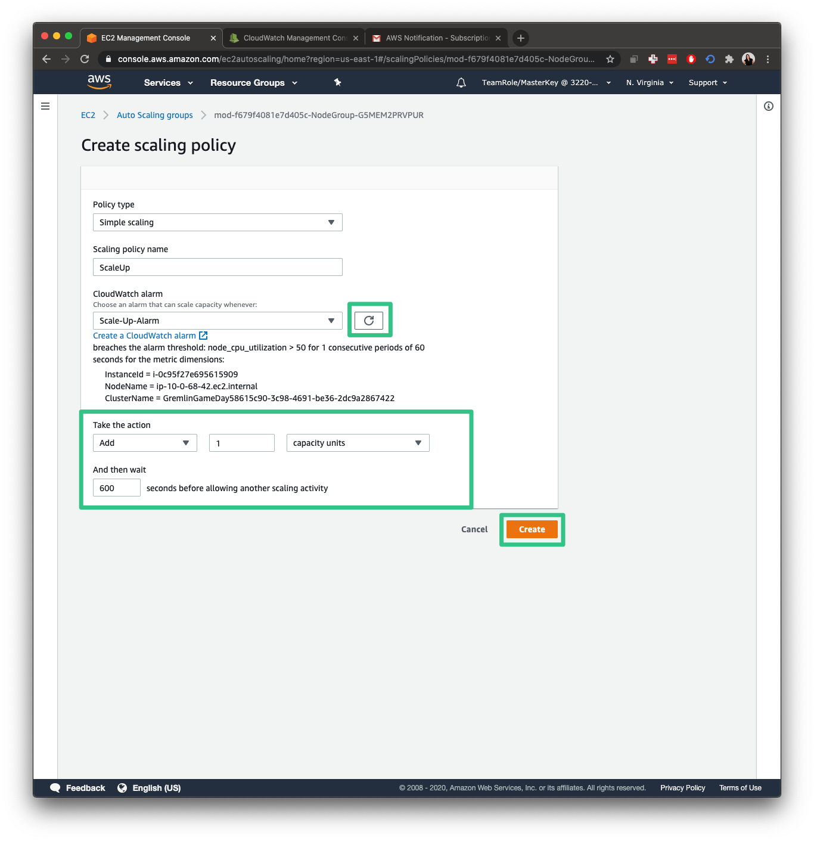Click the pin shortcut icon in AWS navbar

[337, 82]
